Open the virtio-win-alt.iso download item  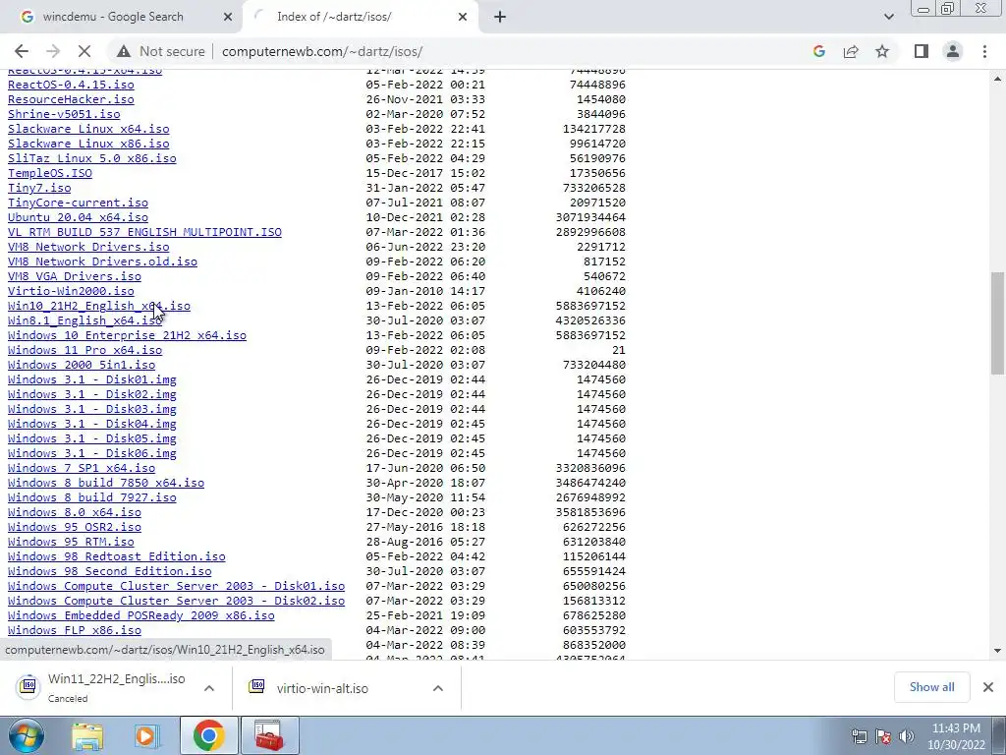322,688
